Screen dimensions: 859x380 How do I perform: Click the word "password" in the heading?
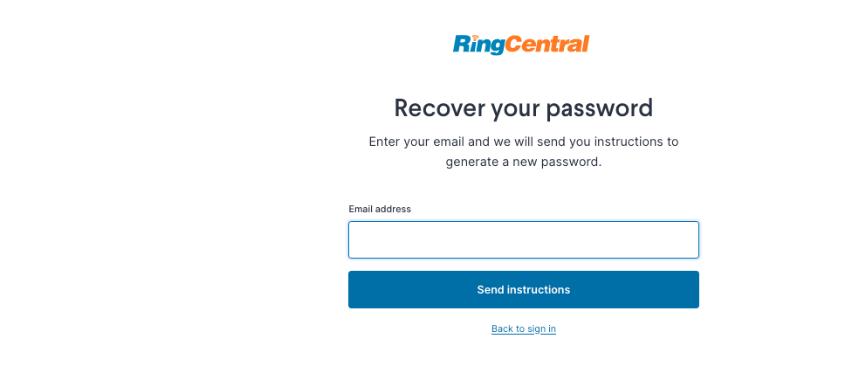pos(600,108)
